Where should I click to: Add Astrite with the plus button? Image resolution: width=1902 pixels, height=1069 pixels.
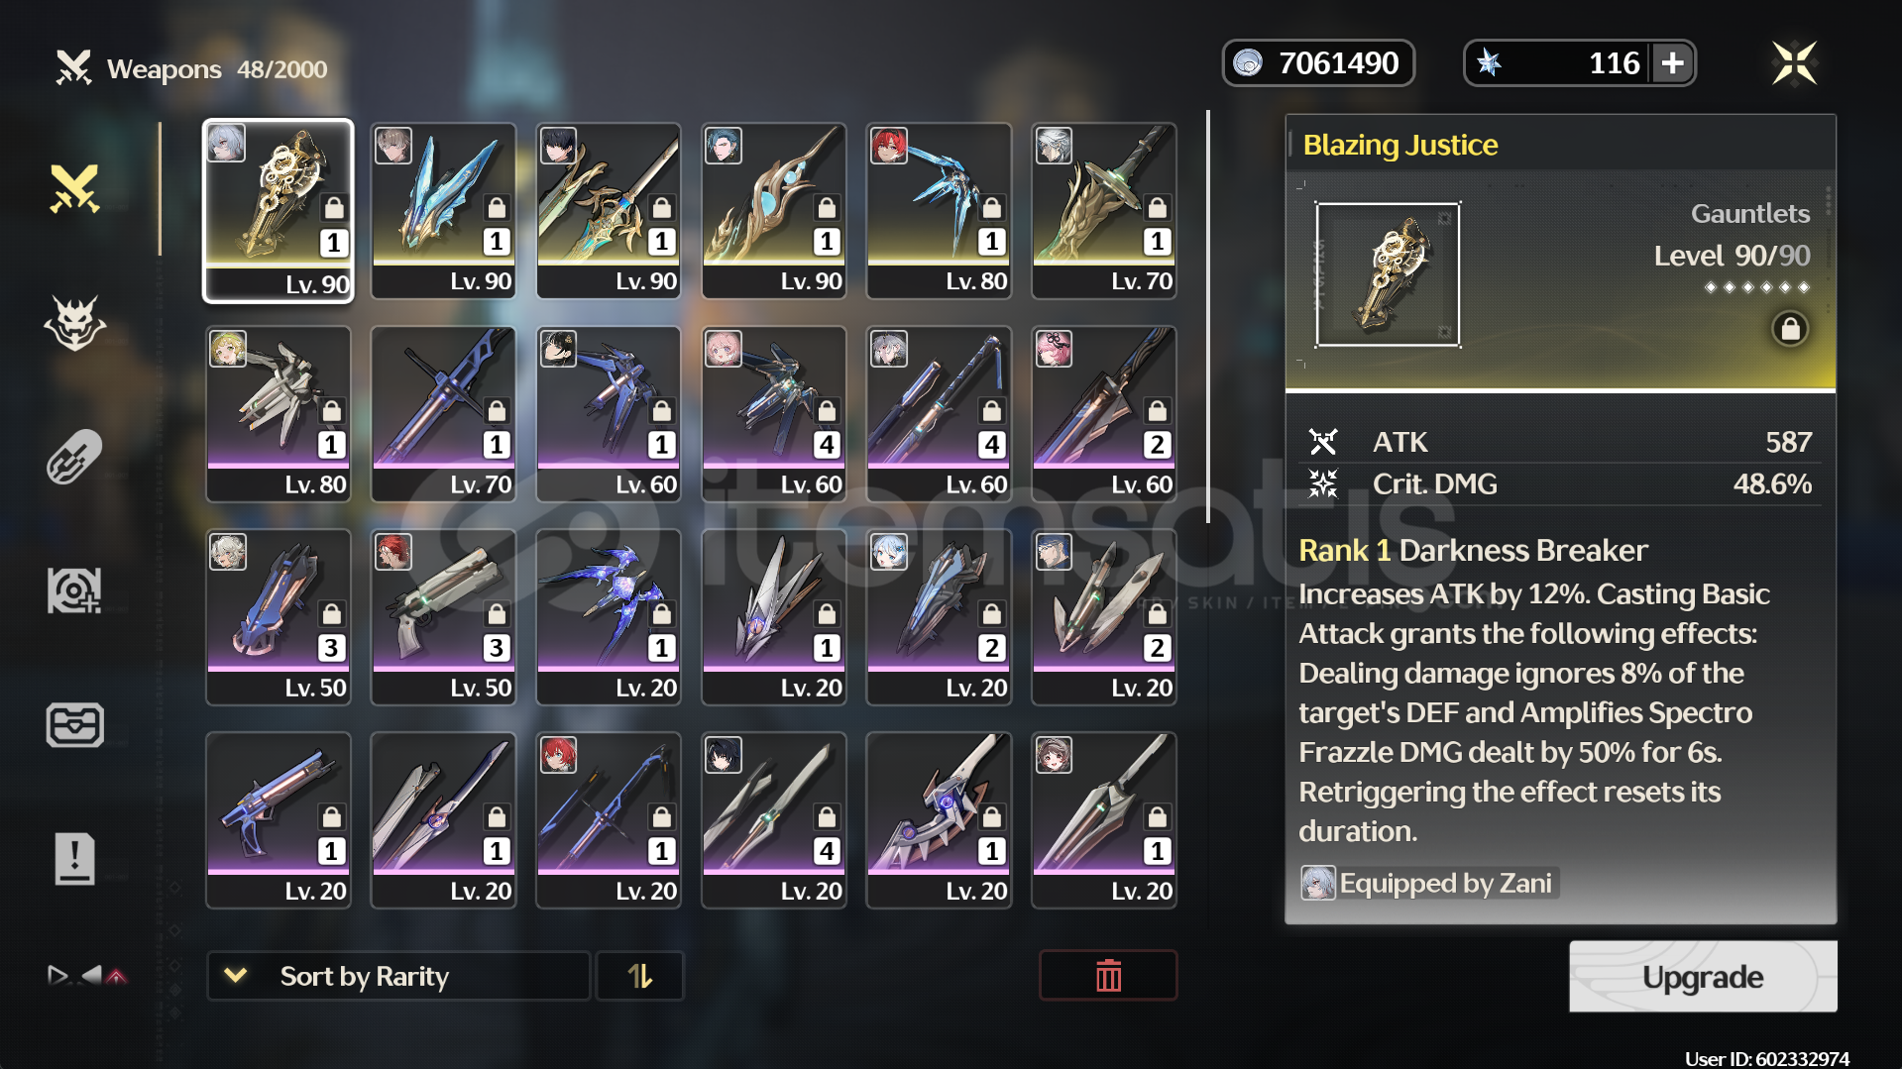point(1673,63)
